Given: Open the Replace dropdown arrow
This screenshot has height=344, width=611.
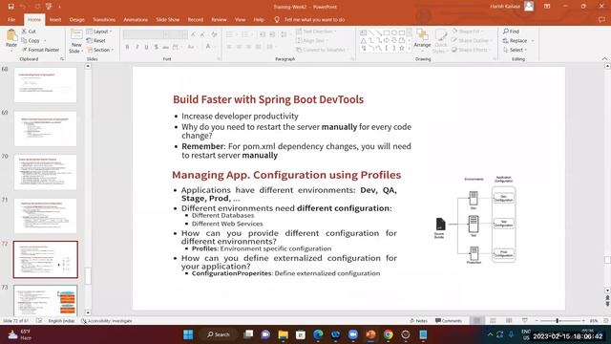Looking at the screenshot, I should coord(533,40).
